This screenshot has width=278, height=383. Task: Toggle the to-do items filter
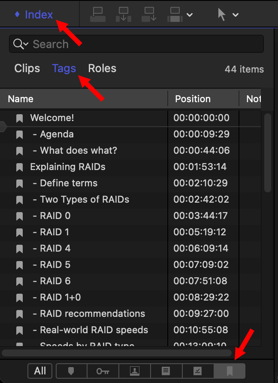166,371
